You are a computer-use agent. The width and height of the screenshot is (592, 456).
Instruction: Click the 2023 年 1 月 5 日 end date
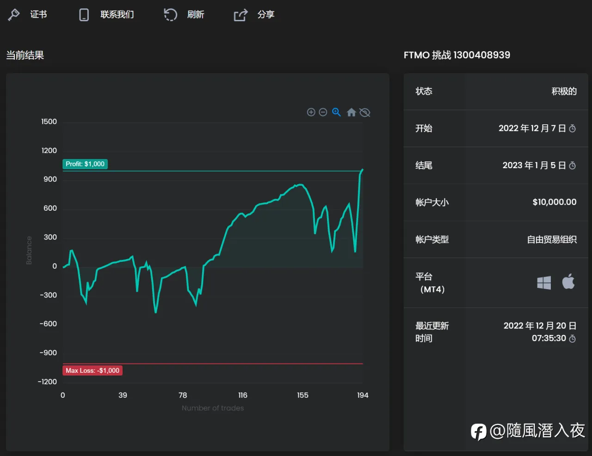(534, 165)
